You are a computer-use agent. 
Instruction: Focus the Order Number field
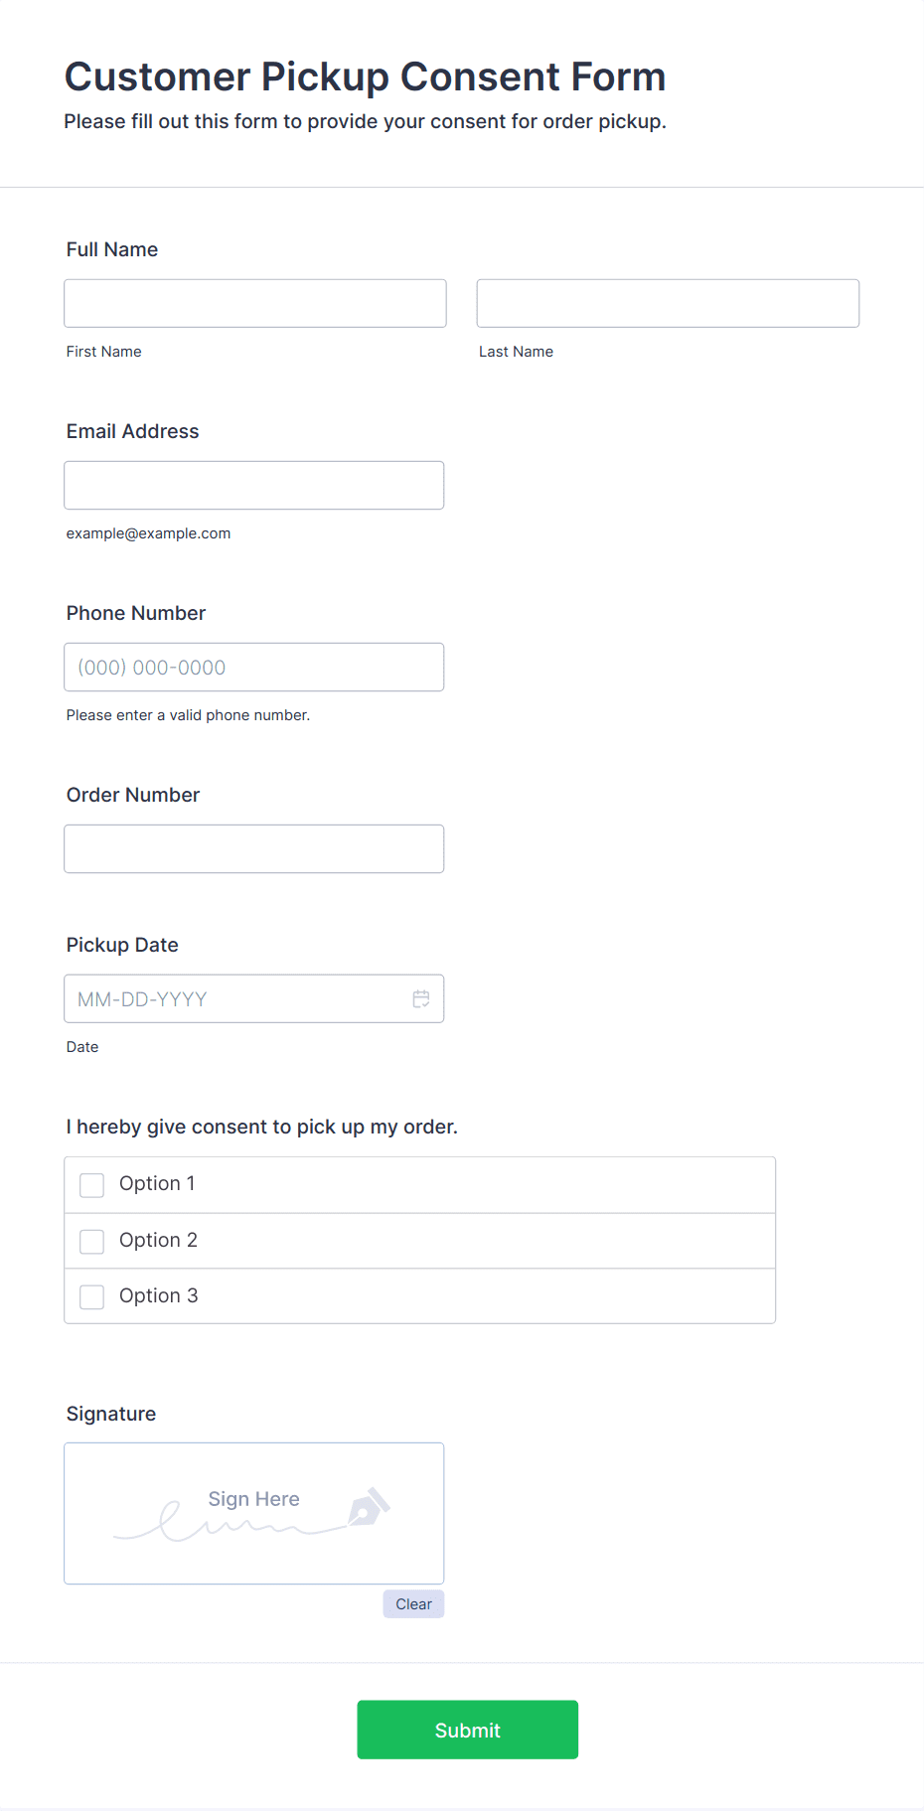coord(254,849)
